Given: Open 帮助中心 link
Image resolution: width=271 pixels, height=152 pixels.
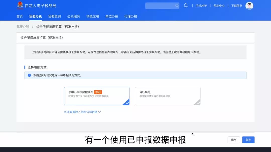Looking at the screenshot, I should tap(219, 6).
